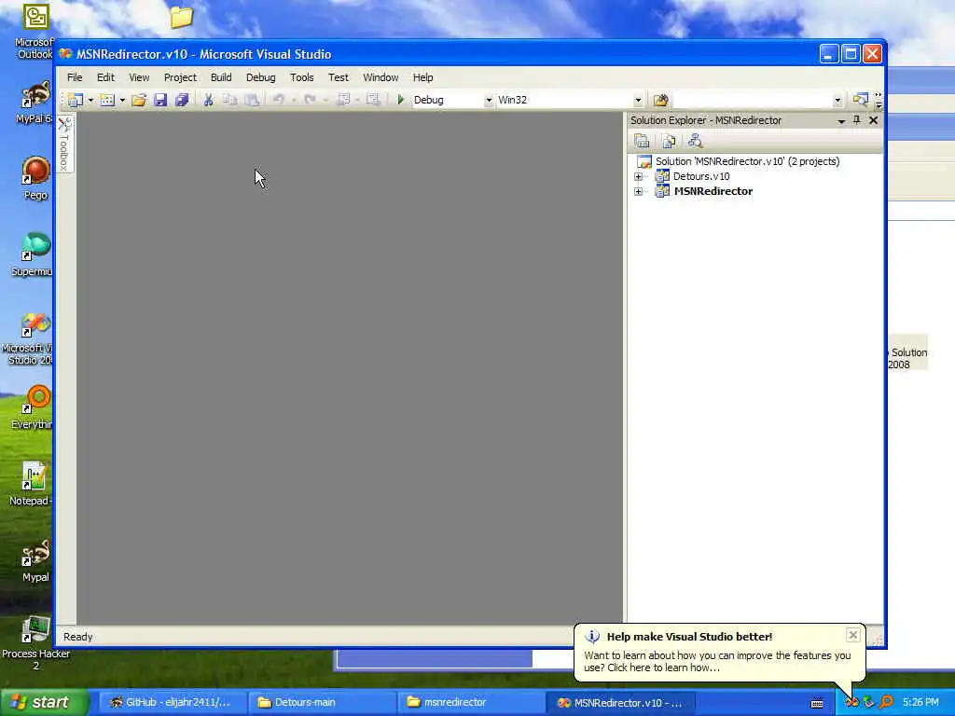Click the Redo toolbar icon

tap(310, 100)
